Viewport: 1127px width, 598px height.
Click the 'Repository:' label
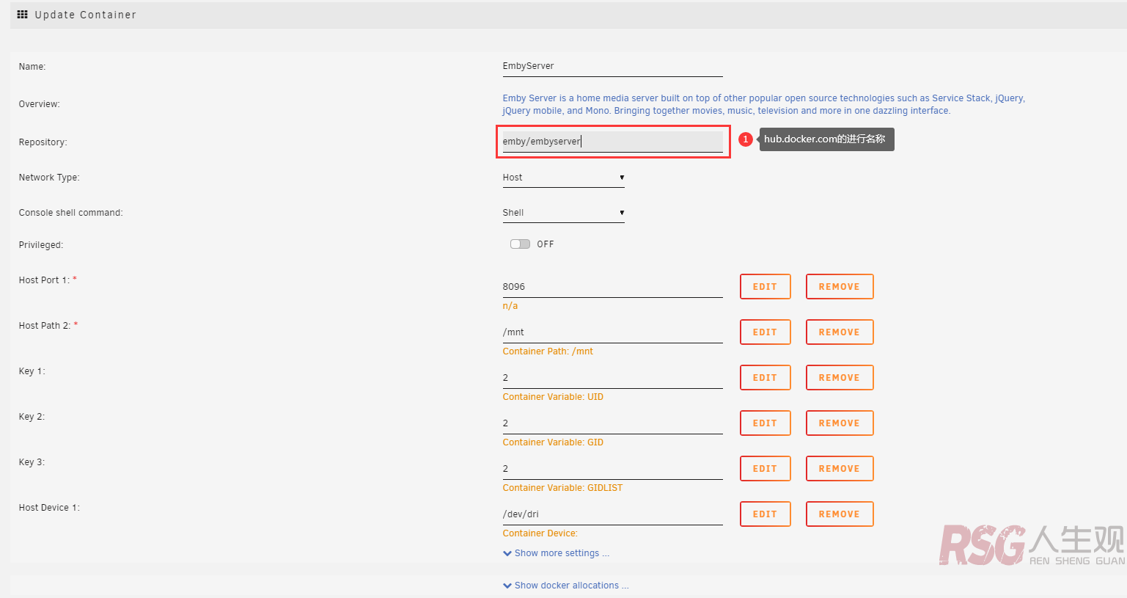[43, 142]
